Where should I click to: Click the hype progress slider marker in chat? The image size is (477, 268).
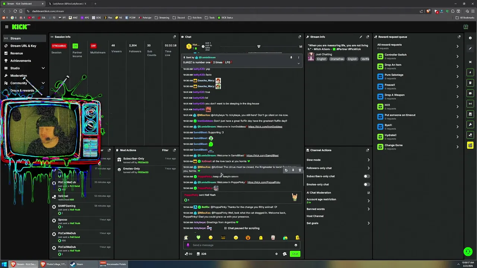click(x=259, y=47)
